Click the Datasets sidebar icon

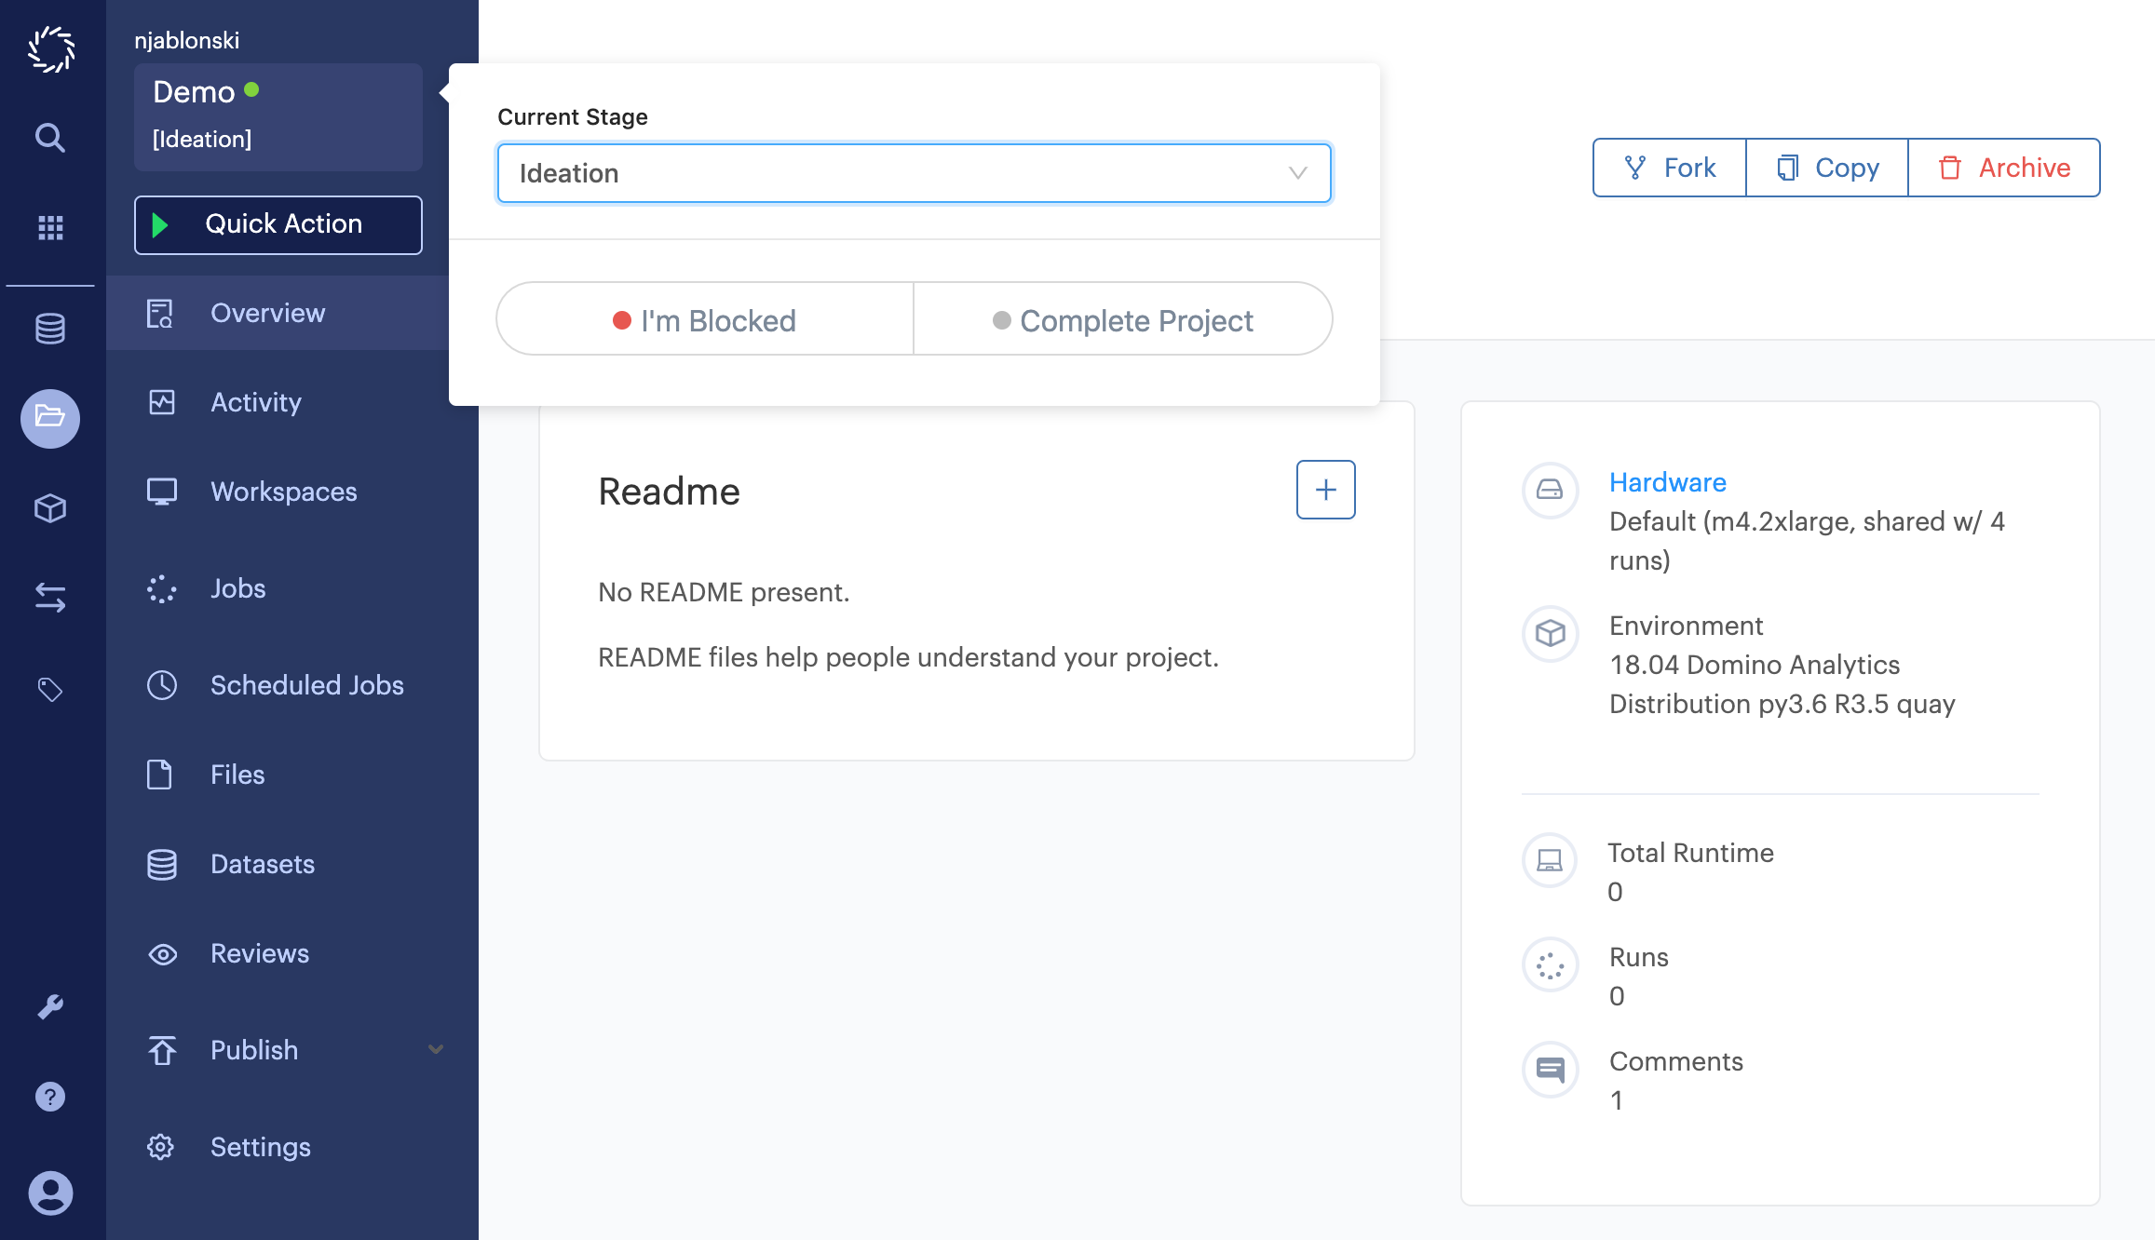pos(163,863)
